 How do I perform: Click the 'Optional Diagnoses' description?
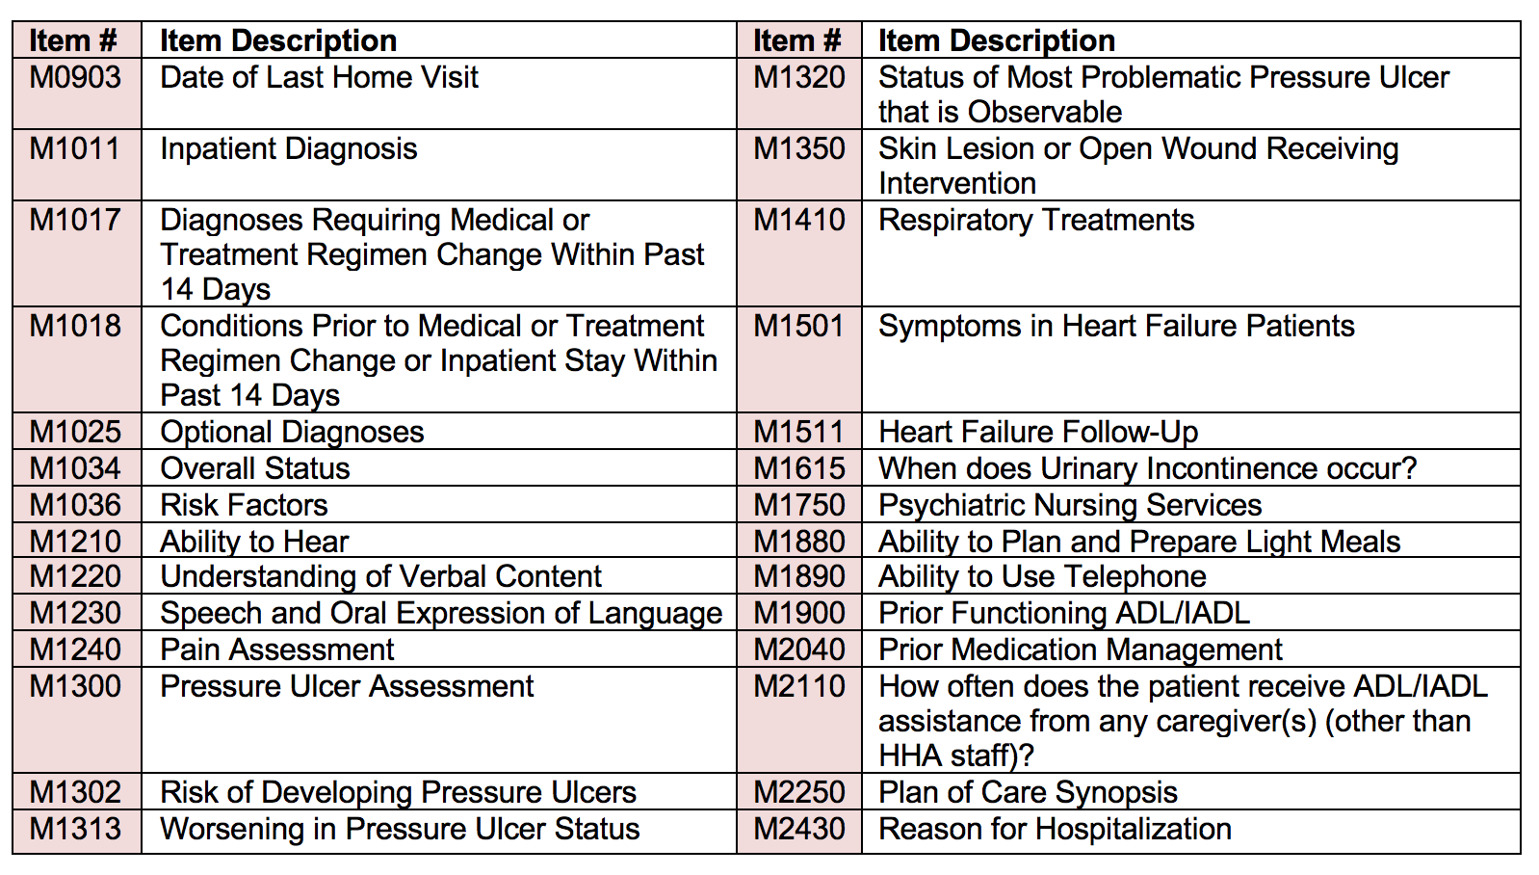point(292,432)
